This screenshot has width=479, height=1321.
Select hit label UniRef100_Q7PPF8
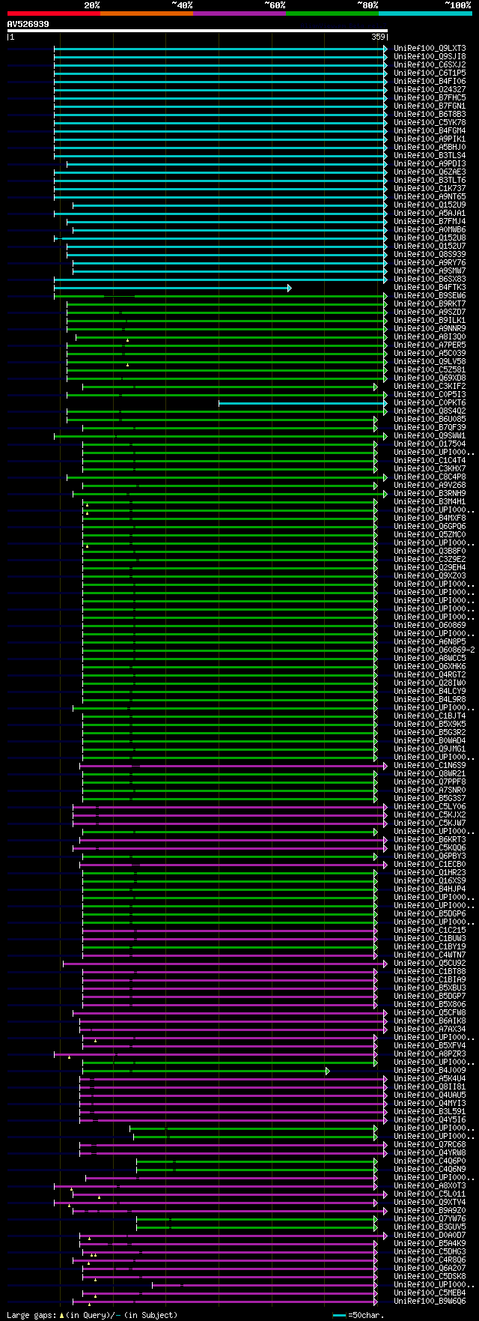click(x=430, y=782)
